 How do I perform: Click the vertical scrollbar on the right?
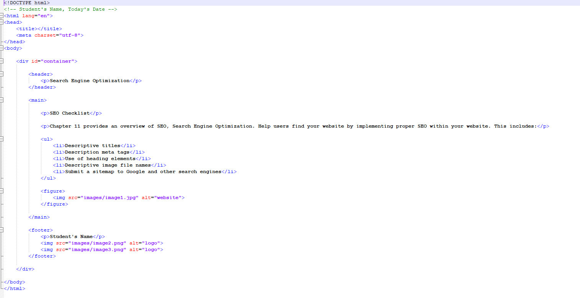coord(578,149)
